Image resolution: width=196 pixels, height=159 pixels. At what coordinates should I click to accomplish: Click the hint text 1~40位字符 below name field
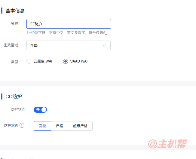pyautogui.click(x=67, y=33)
